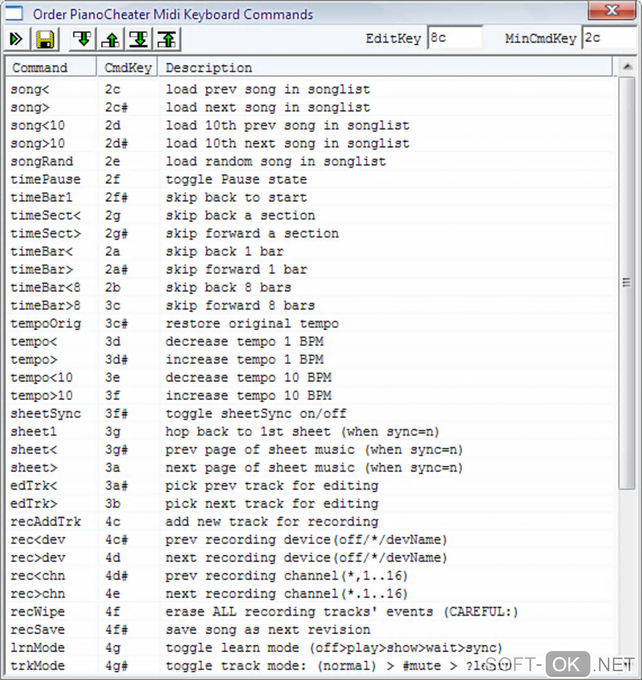Click the CmdKey column header
Screen dimensions: 642x680
[128, 68]
